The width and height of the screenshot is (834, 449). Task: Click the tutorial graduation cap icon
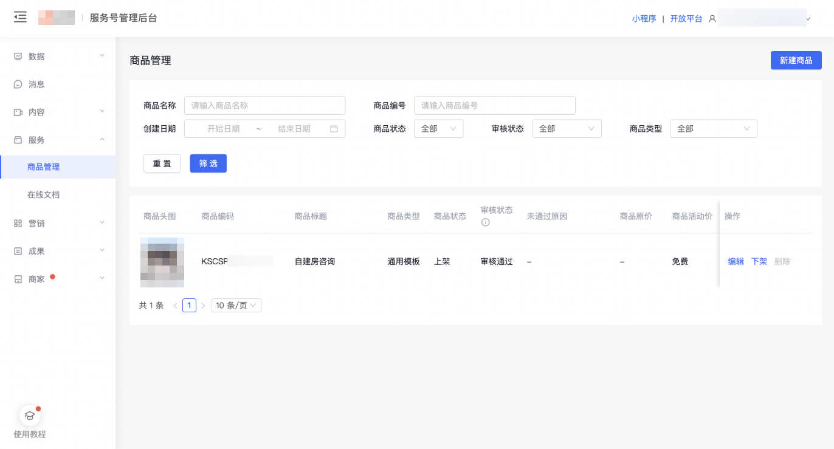30,416
